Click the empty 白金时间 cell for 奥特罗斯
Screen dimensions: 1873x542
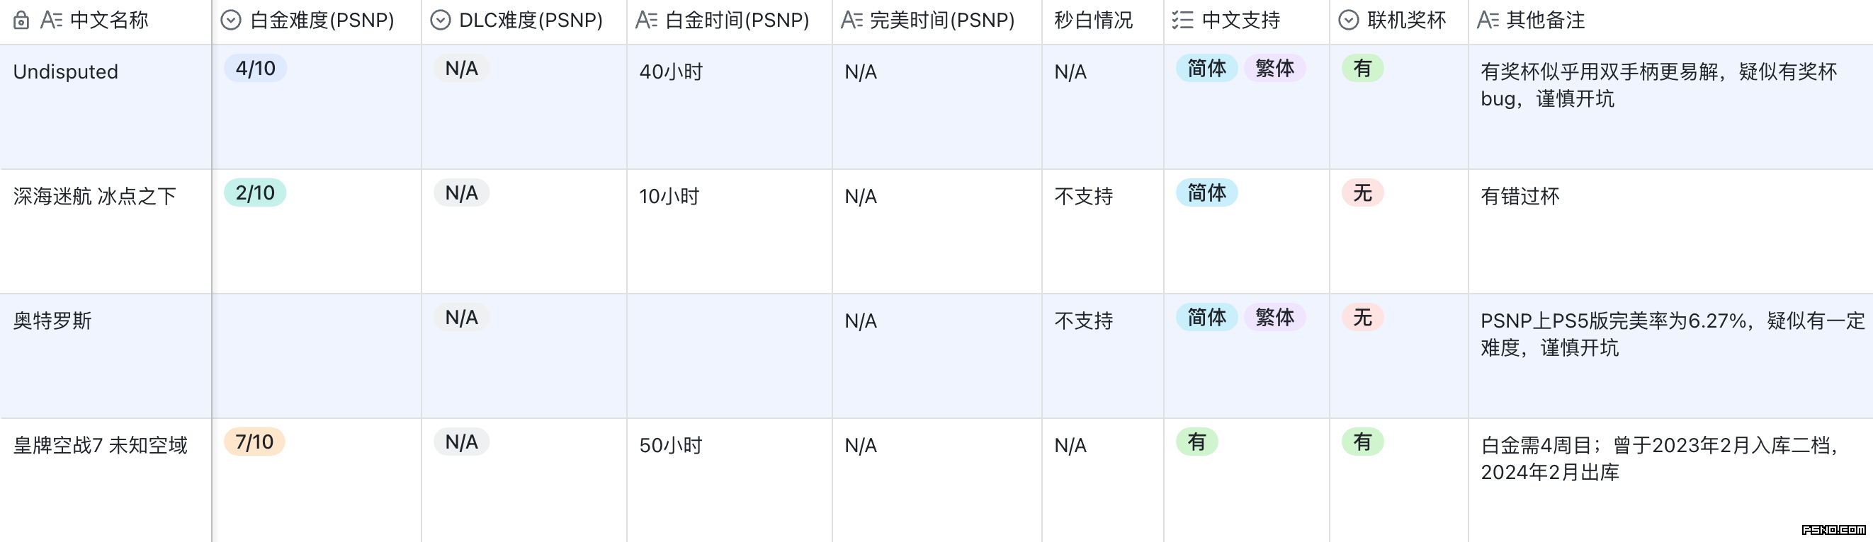coord(728,355)
